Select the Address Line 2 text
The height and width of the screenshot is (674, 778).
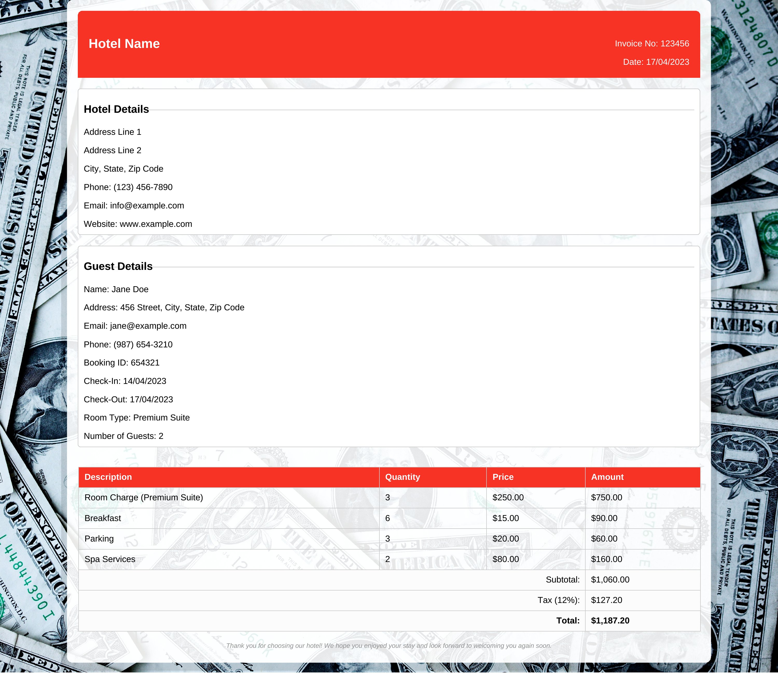pos(113,150)
